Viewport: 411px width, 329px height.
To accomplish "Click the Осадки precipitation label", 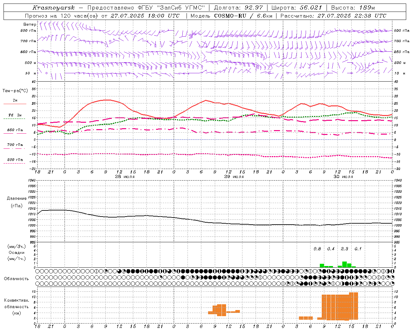I will [x=17, y=253].
